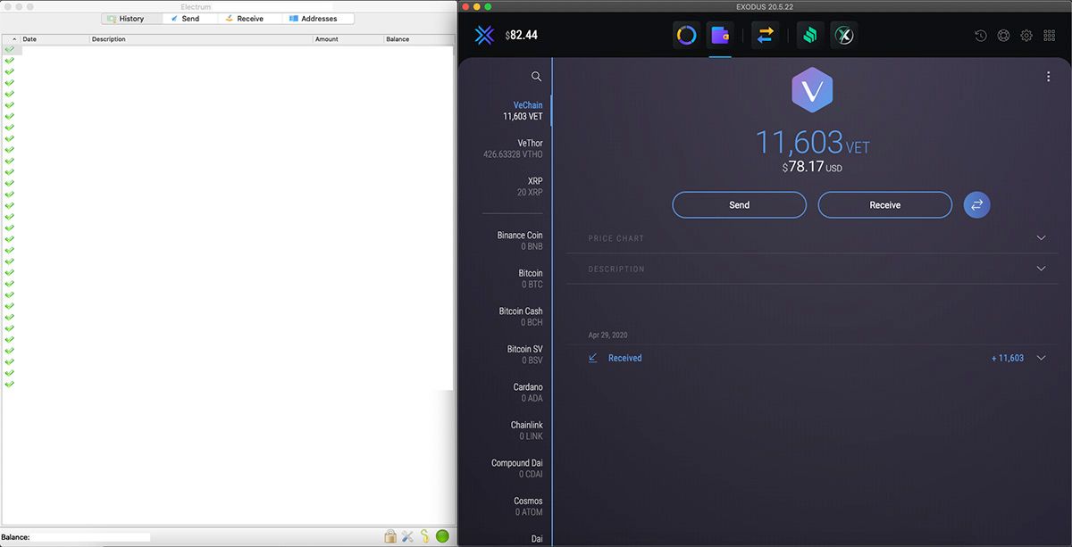Open Exodus settings gear icon

click(x=1026, y=36)
